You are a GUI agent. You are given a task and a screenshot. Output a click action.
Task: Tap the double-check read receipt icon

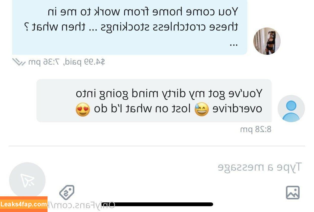click(x=19, y=62)
